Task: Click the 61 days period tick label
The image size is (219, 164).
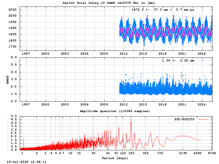Action: click(x=108, y=153)
